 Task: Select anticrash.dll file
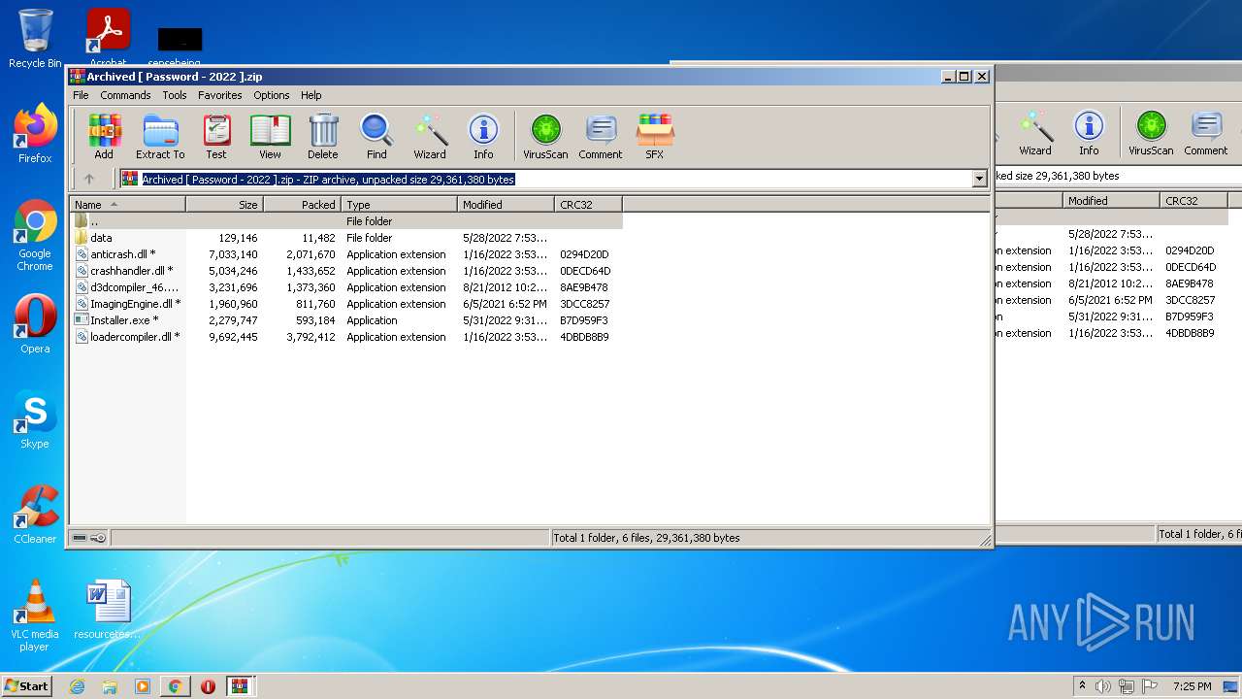click(x=346, y=254)
